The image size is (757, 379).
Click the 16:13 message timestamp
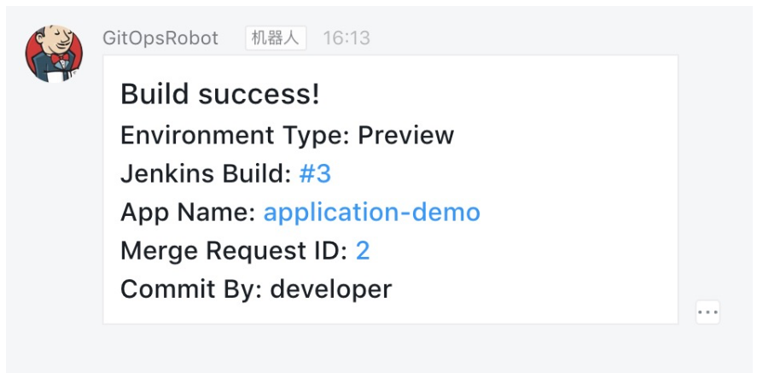tap(346, 38)
